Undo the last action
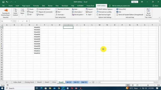The width and height of the screenshot is (161, 90). pos(7,2)
